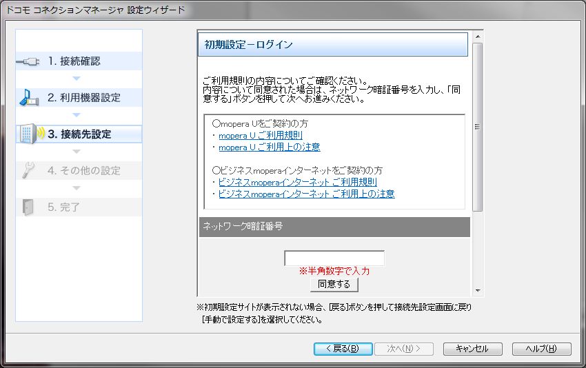The width and height of the screenshot is (586, 368).
Task: Open help with ヘルプ(H) button
Action: pyautogui.click(x=541, y=349)
